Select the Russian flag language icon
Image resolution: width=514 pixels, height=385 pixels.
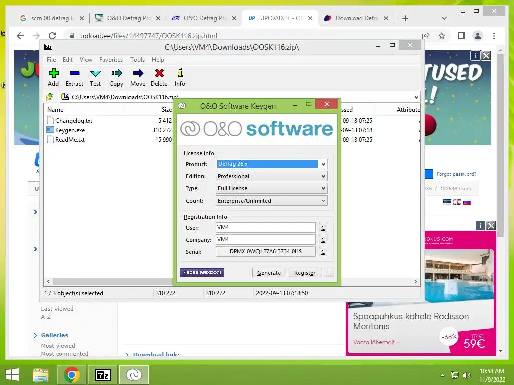[x=467, y=202]
